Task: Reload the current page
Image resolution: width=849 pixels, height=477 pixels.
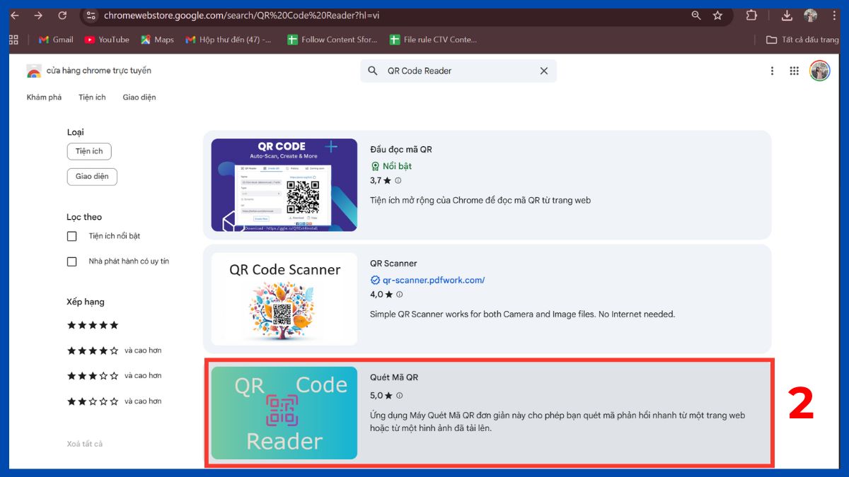Action: pos(63,15)
